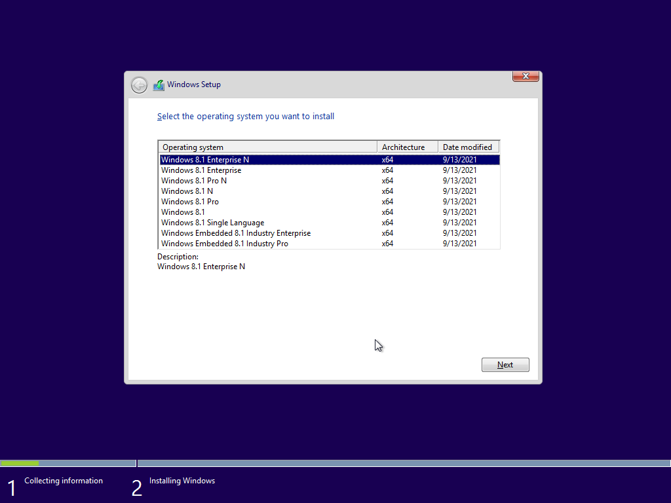Choose the plain Windows 8.1 entry
The image size is (671, 503).
coord(329,212)
